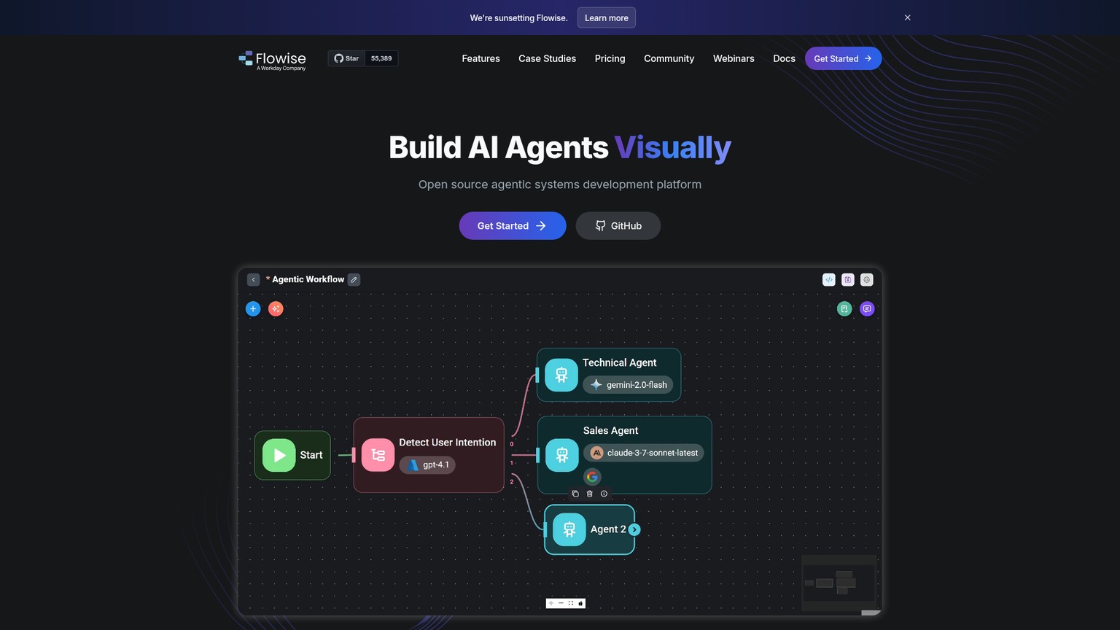Click the Flowise logo
The image size is (1120, 630).
[x=272, y=60]
